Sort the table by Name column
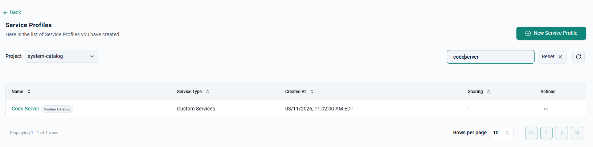Image resolution: width=593 pixels, height=147 pixels. 29,92
